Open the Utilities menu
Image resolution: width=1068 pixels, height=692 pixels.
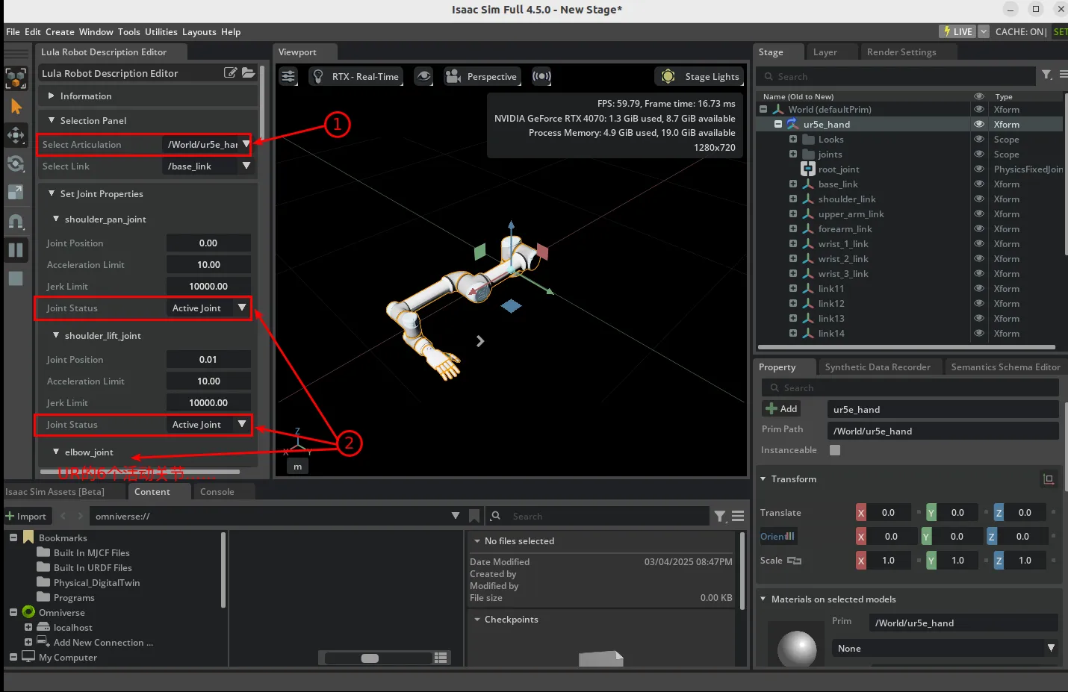coord(161,31)
